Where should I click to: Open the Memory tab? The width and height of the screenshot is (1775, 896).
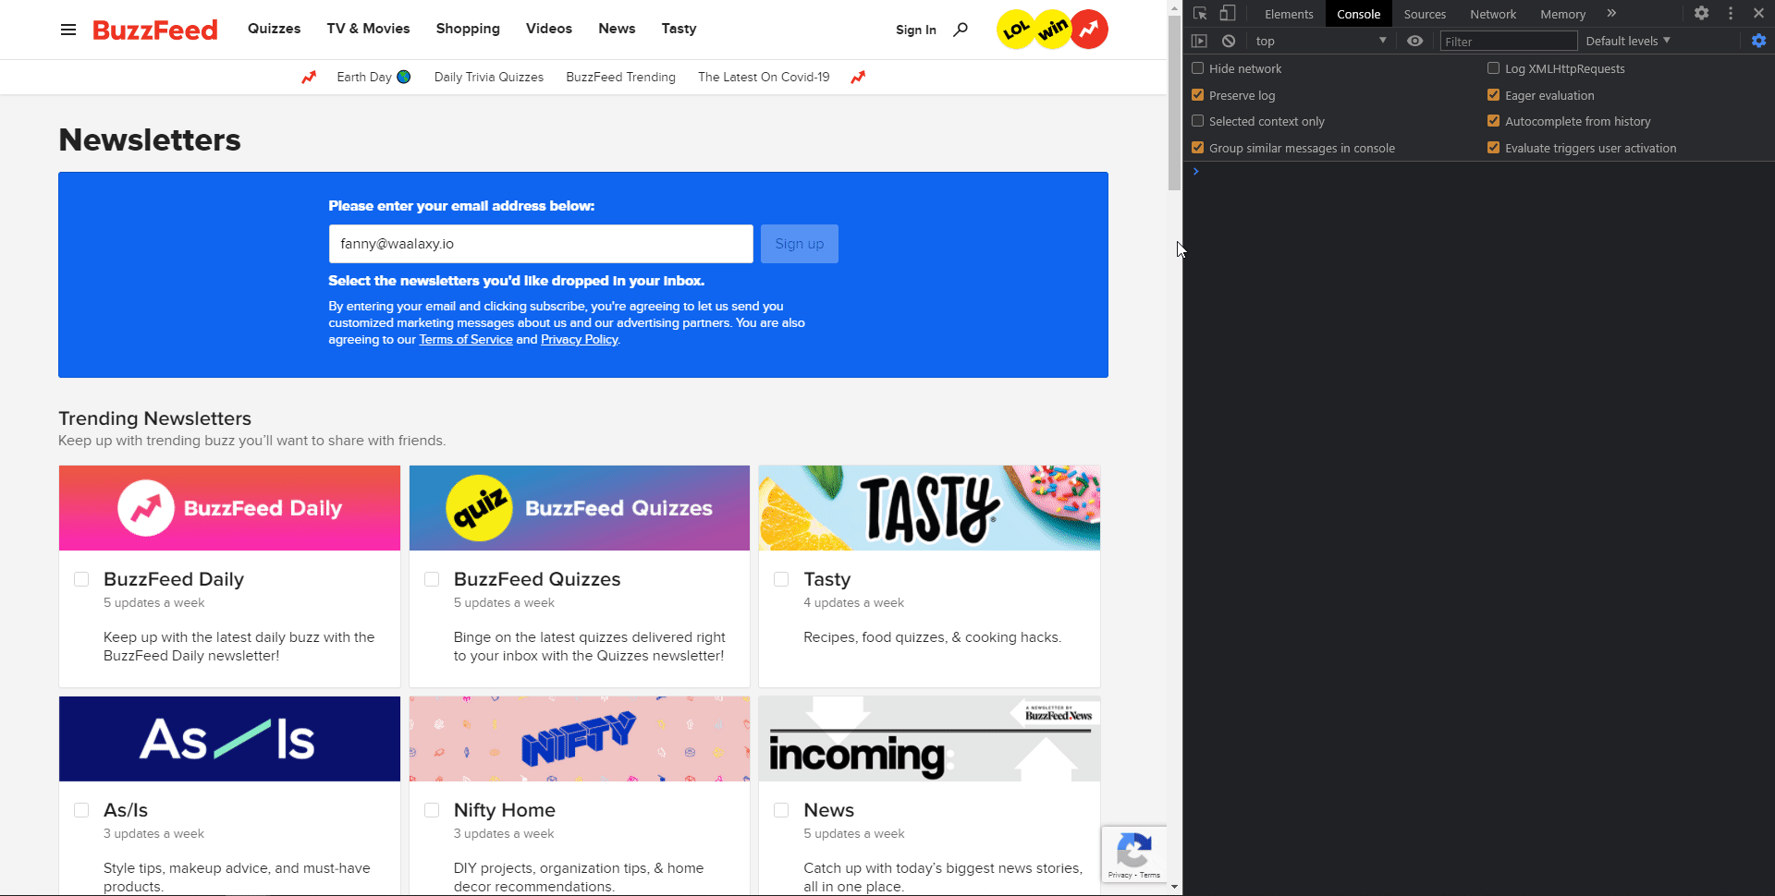pyautogui.click(x=1562, y=14)
